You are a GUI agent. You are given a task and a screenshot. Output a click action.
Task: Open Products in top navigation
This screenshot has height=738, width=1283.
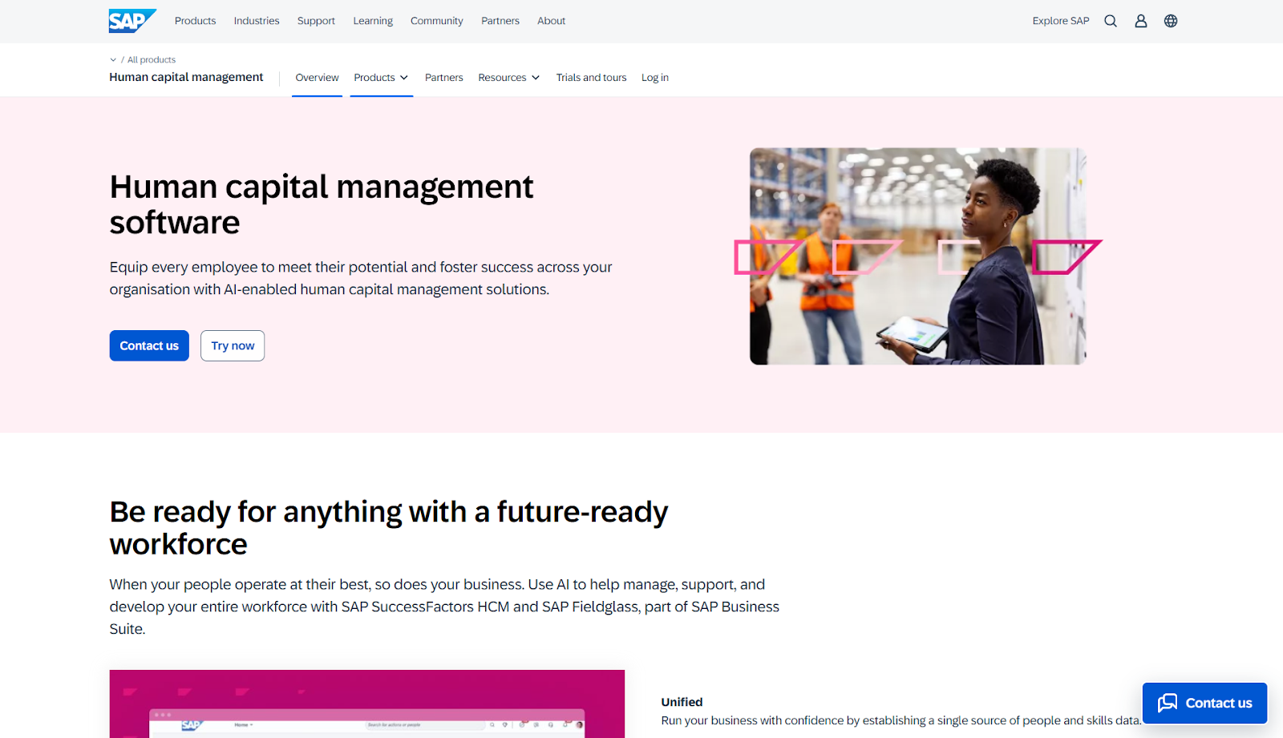(195, 21)
